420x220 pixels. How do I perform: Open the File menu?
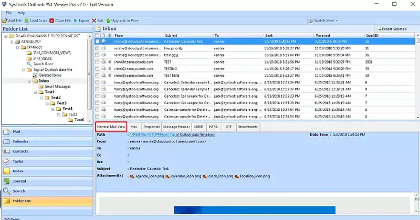coord(9,13)
